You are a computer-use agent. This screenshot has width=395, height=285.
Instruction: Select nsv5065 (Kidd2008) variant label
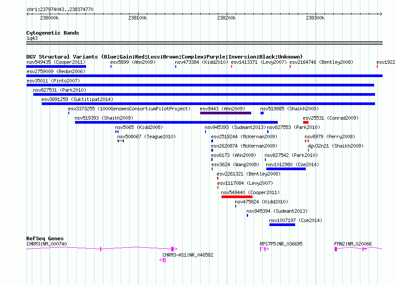pyautogui.click(x=139, y=127)
